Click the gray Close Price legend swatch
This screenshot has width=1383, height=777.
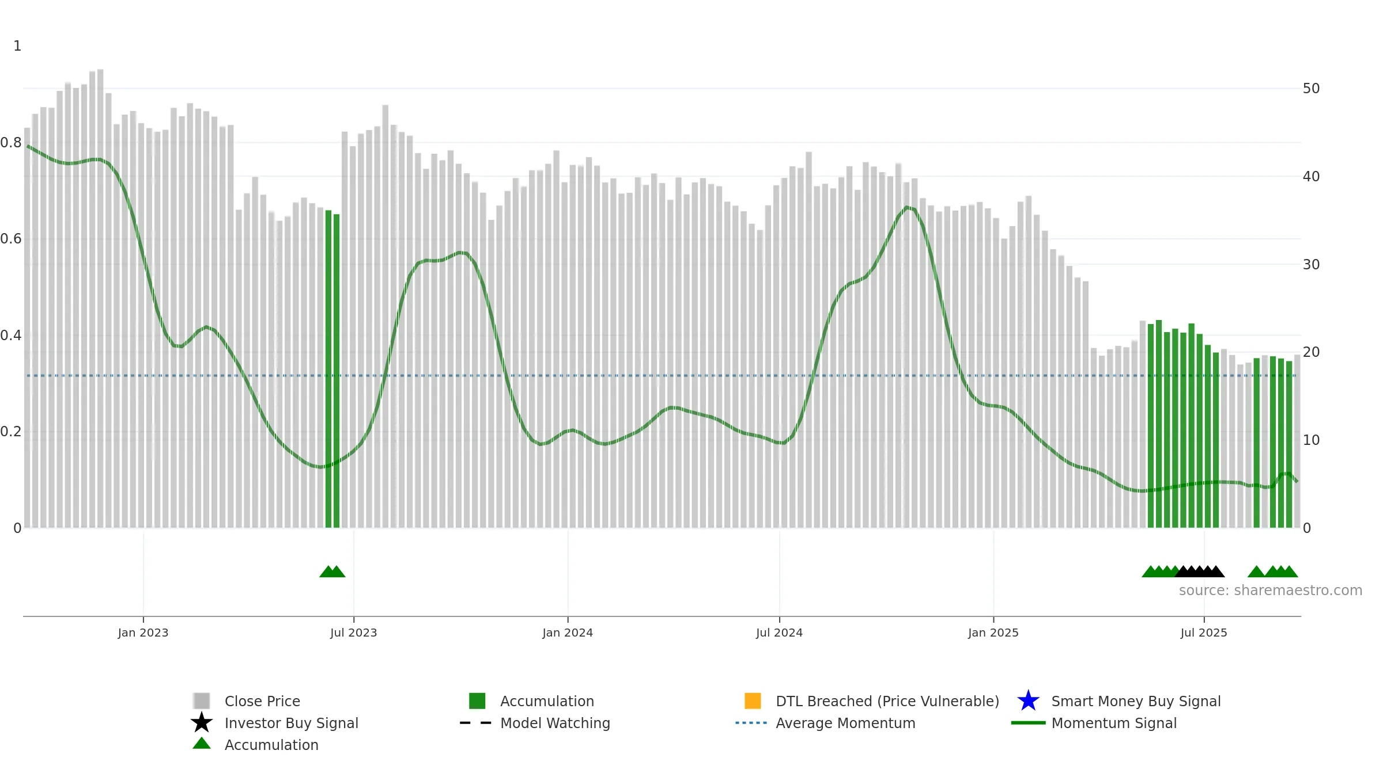coord(202,700)
